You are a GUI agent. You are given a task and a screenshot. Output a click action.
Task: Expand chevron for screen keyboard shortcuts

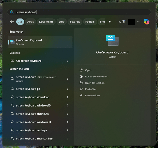click(x=68, y=114)
